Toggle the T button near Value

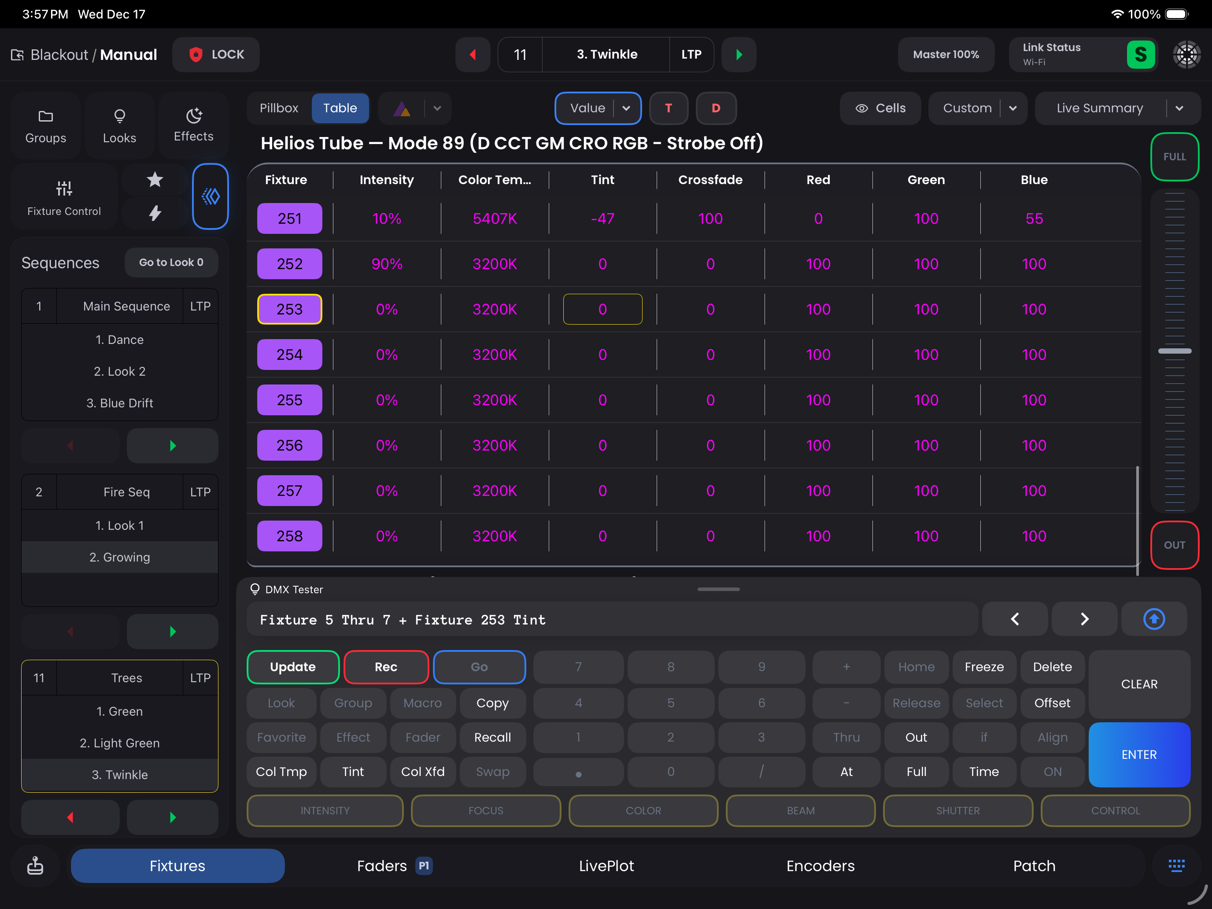tap(669, 108)
